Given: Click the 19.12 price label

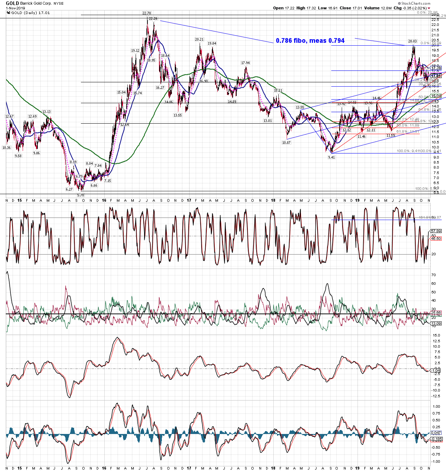Looking at the screenshot, I should pyautogui.click(x=135, y=51).
